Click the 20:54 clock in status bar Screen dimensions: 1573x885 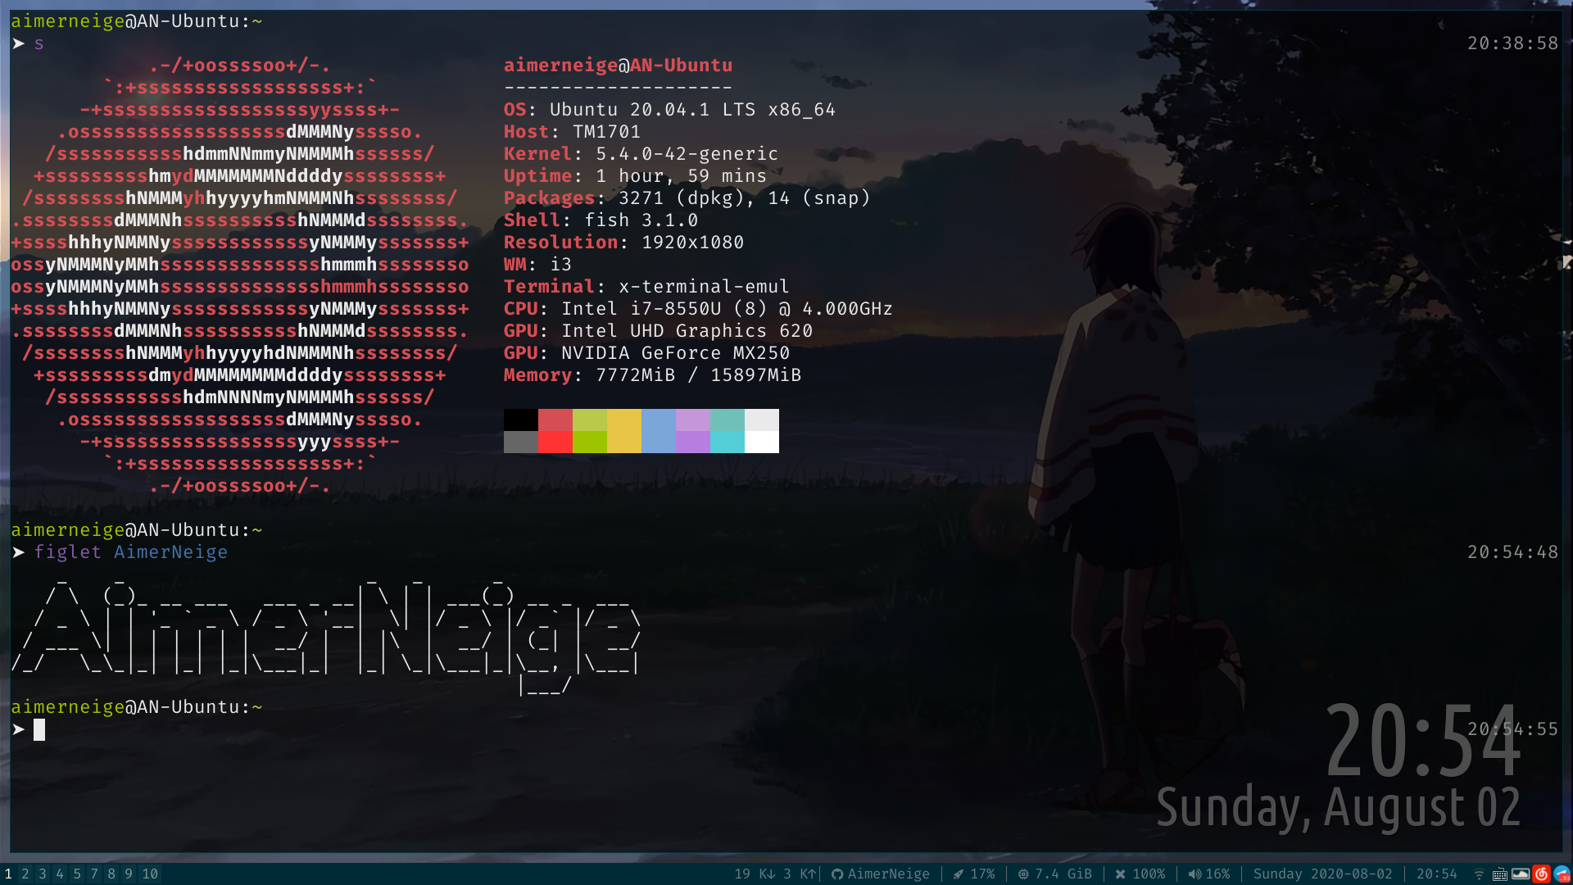(x=1437, y=874)
